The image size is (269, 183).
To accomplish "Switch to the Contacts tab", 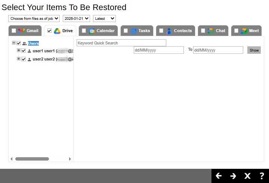I will [x=183, y=31].
